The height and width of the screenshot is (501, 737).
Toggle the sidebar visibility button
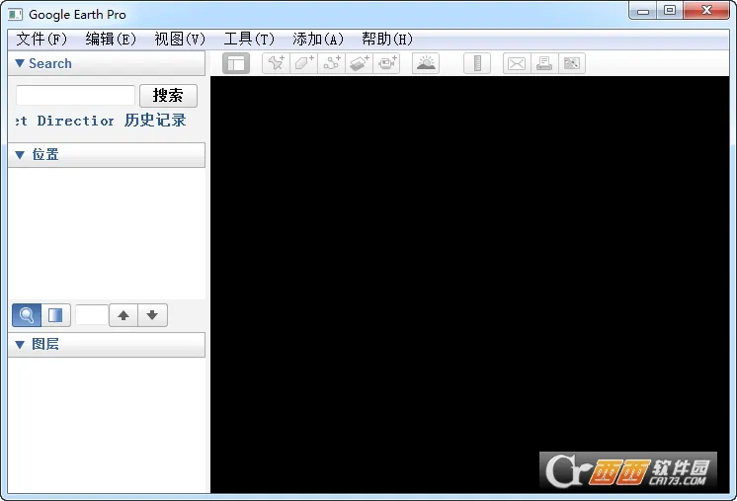pyautogui.click(x=236, y=63)
